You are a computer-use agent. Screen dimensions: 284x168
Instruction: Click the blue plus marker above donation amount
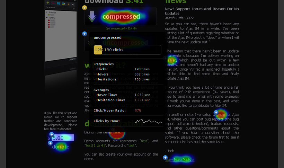coord(52,134)
